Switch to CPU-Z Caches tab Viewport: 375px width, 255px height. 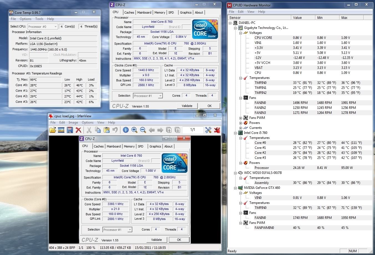tap(129, 12)
